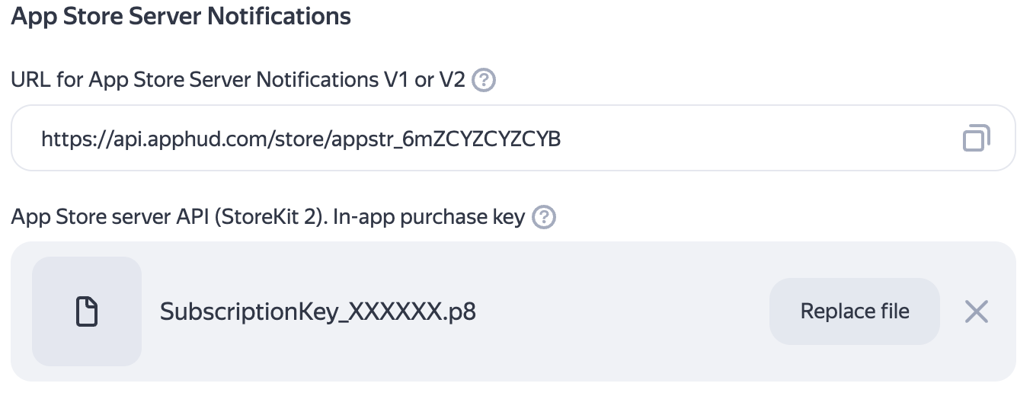
Task: Click the App Store Server Notifications heading
Action: click(x=181, y=16)
